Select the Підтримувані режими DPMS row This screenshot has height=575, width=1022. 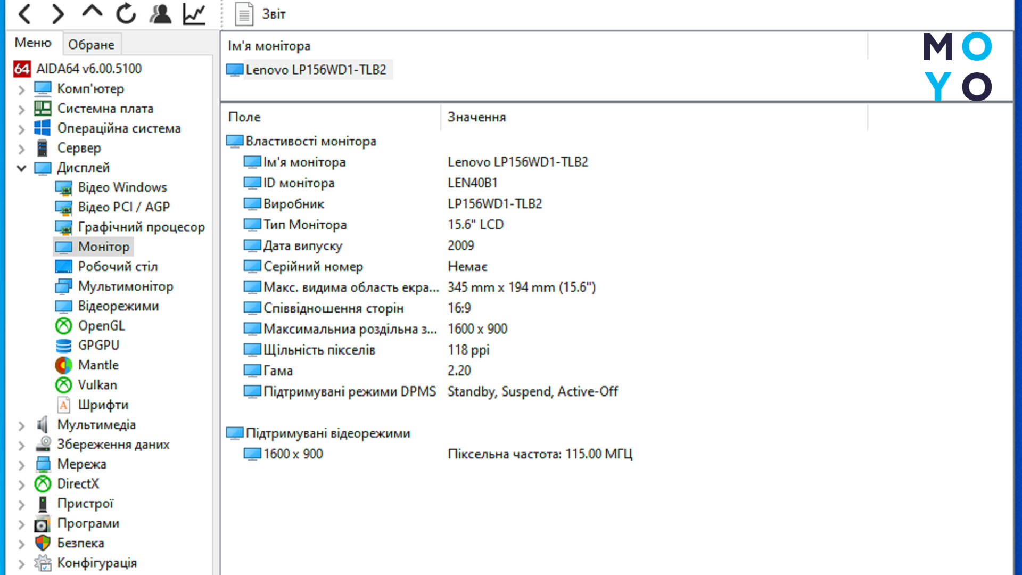click(431, 392)
